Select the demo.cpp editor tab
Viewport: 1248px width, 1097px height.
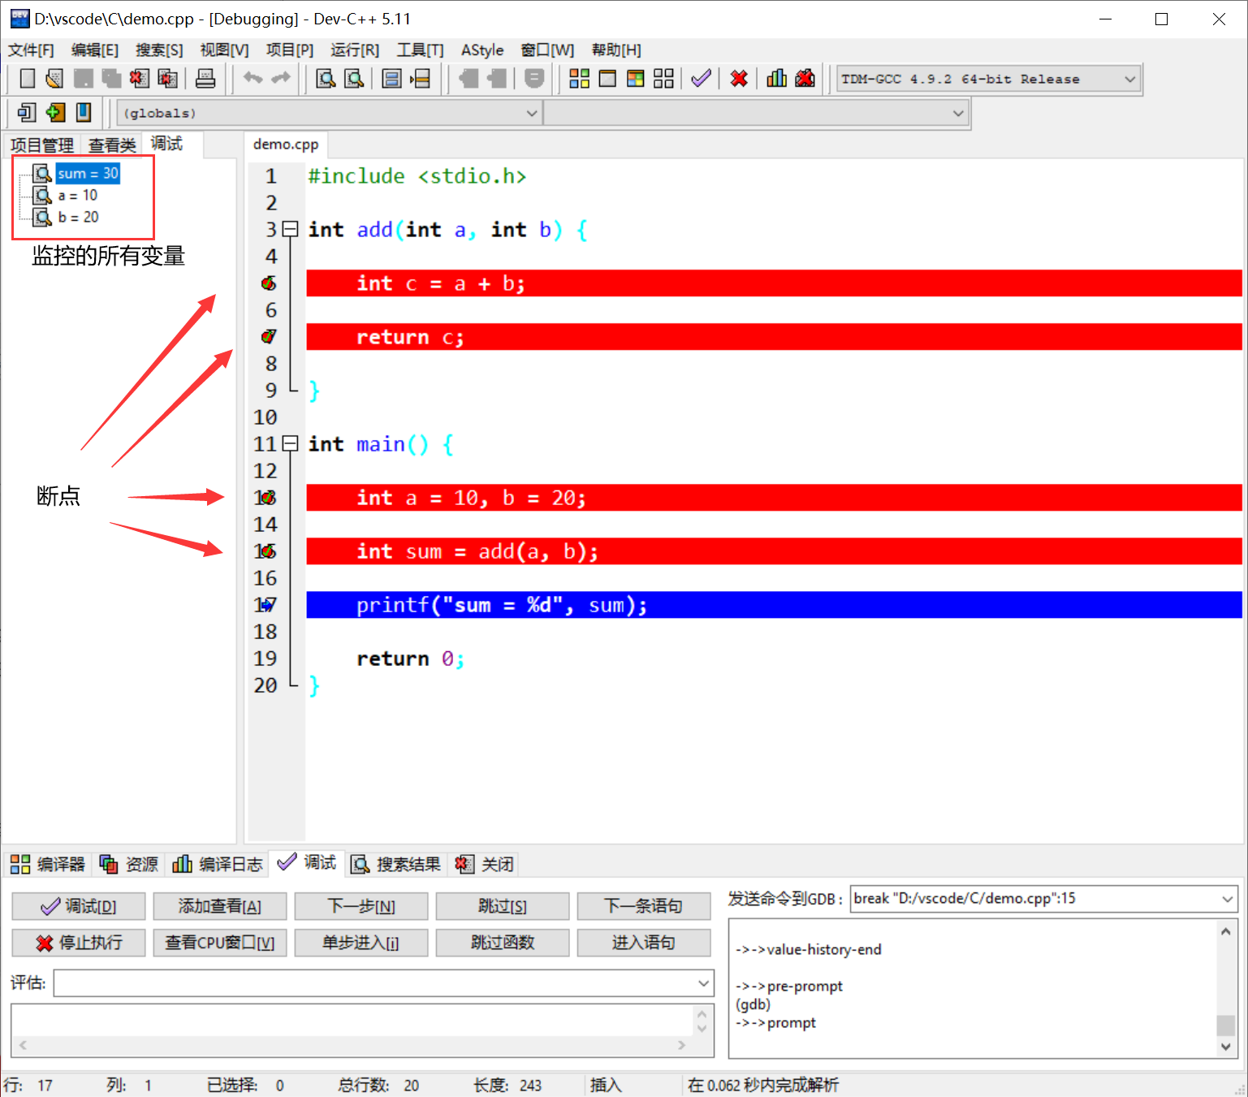(286, 145)
